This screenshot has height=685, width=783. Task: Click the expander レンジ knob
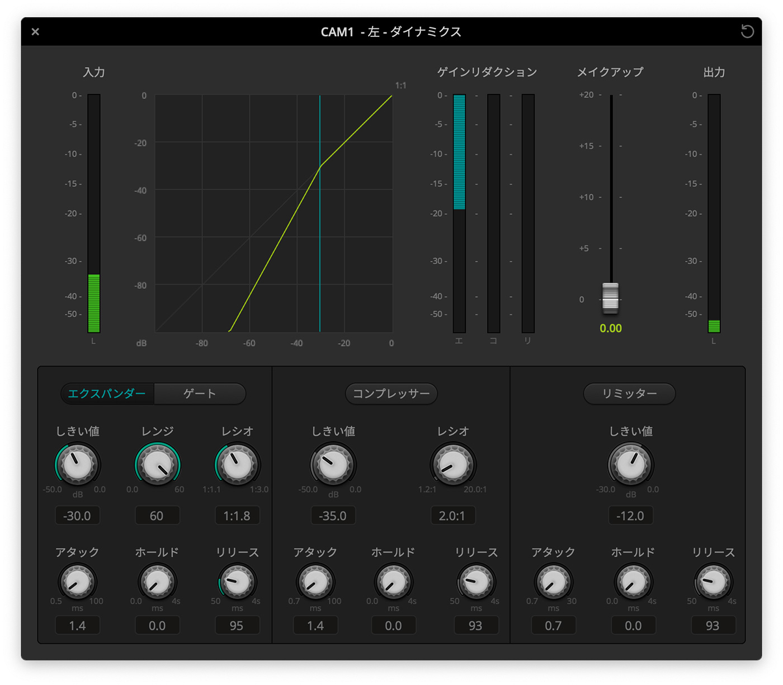(x=157, y=465)
